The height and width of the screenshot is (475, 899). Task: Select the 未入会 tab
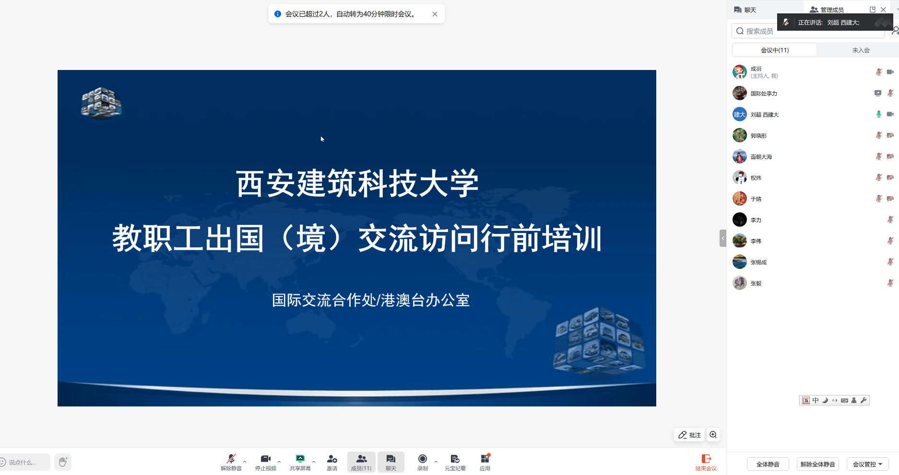(x=861, y=50)
